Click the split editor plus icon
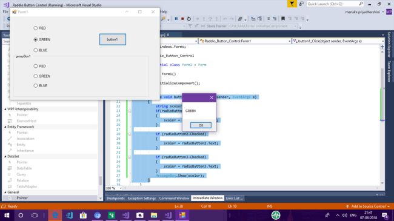Viewport: 394px width, 221px height. [x=382, y=47]
